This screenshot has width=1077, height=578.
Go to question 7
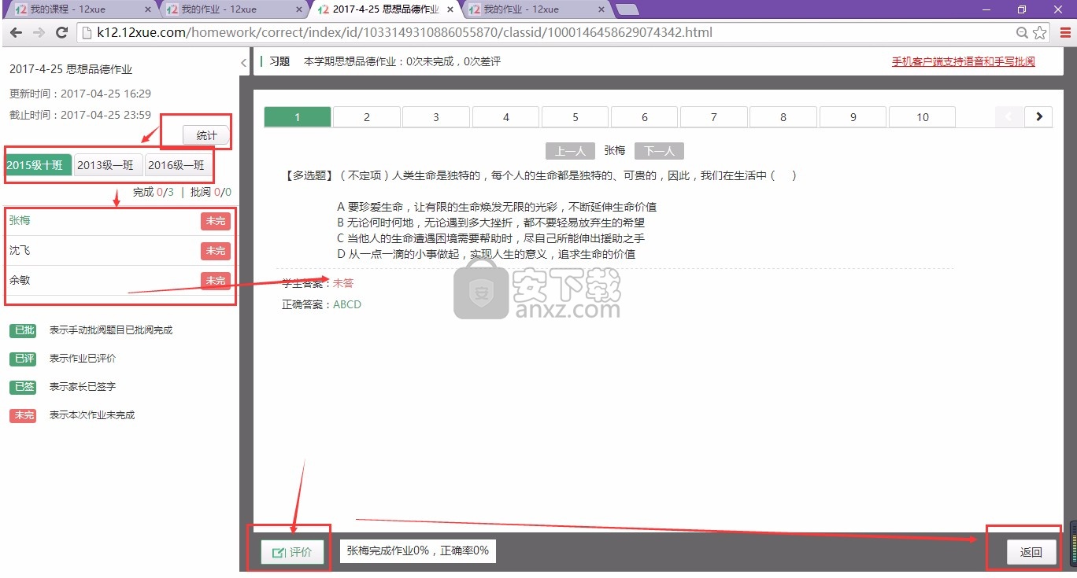[x=714, y=116]
